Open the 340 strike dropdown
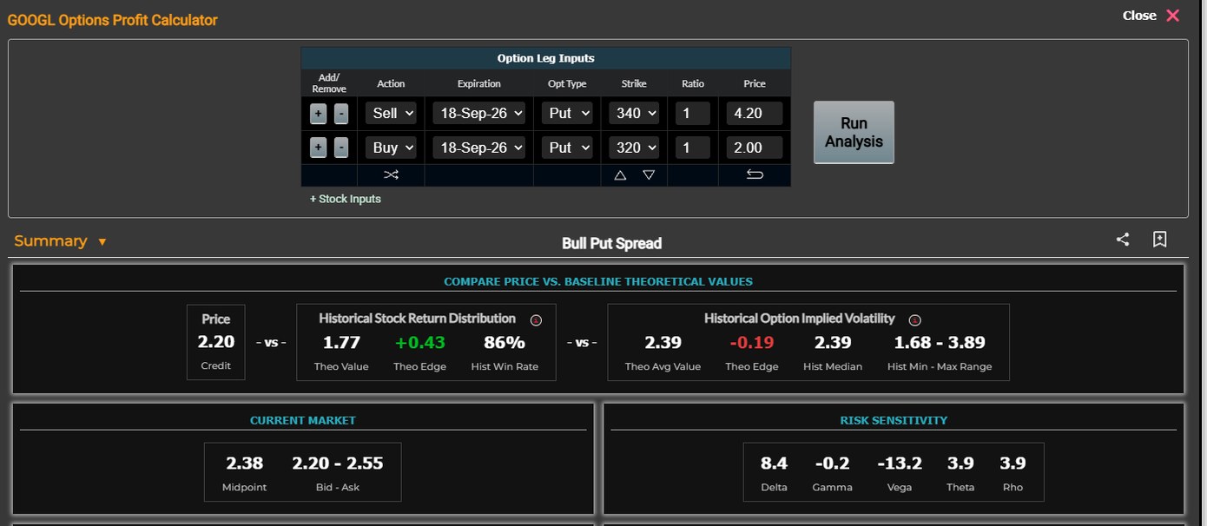1207x526 pixels. pyautogui.click(x=634, y=114)
